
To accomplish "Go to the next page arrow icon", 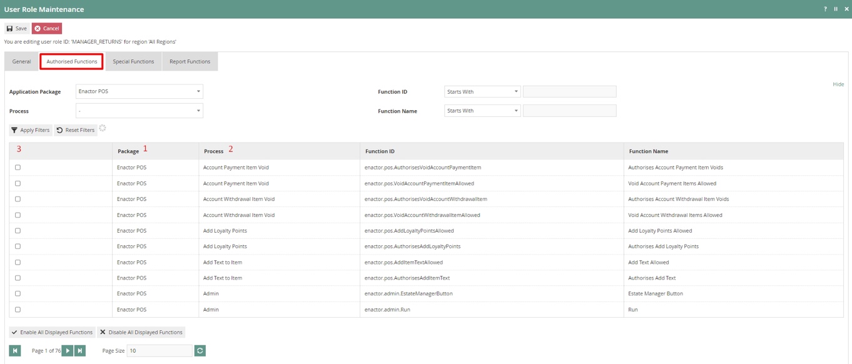I will [x=68, y=350].
